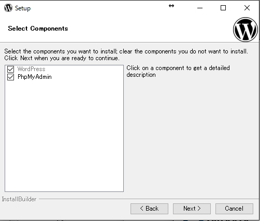Click the Setup title text in title bar
The width and height of the screenshot is (260, 221).
23,8
